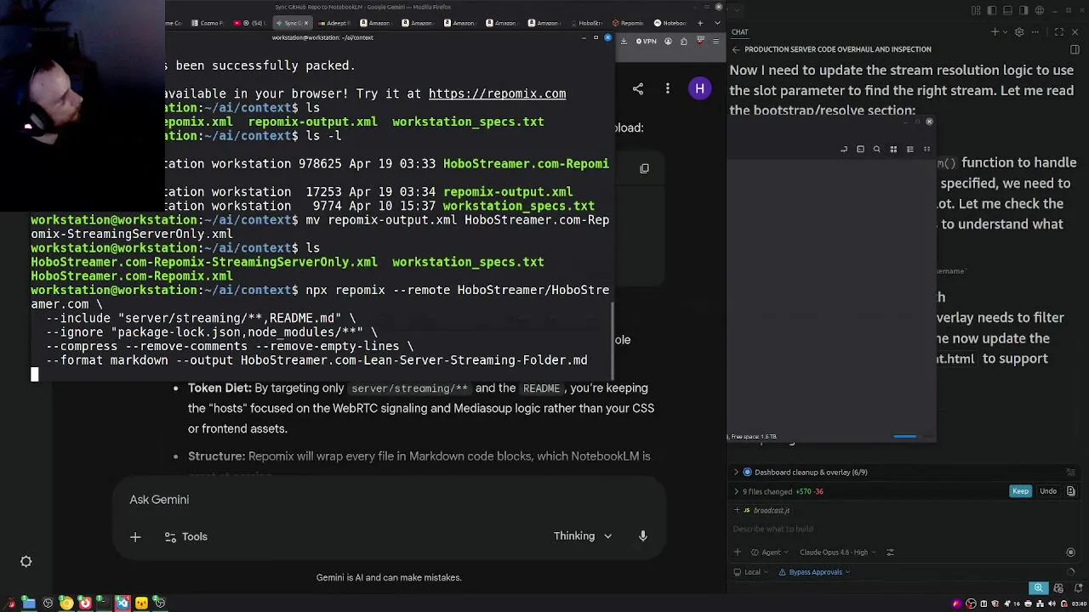The height and width of the screenshot is (612, 1089).
Task: Switch to the NotebookLM browser tab
Action: (670, 23)
